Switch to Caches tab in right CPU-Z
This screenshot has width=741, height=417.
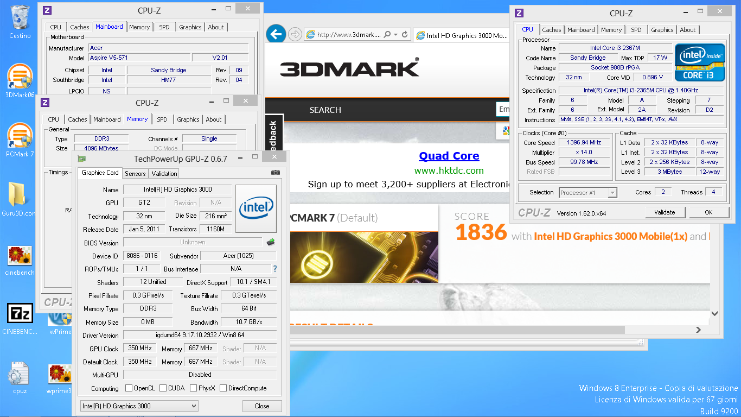click(552, 30)
